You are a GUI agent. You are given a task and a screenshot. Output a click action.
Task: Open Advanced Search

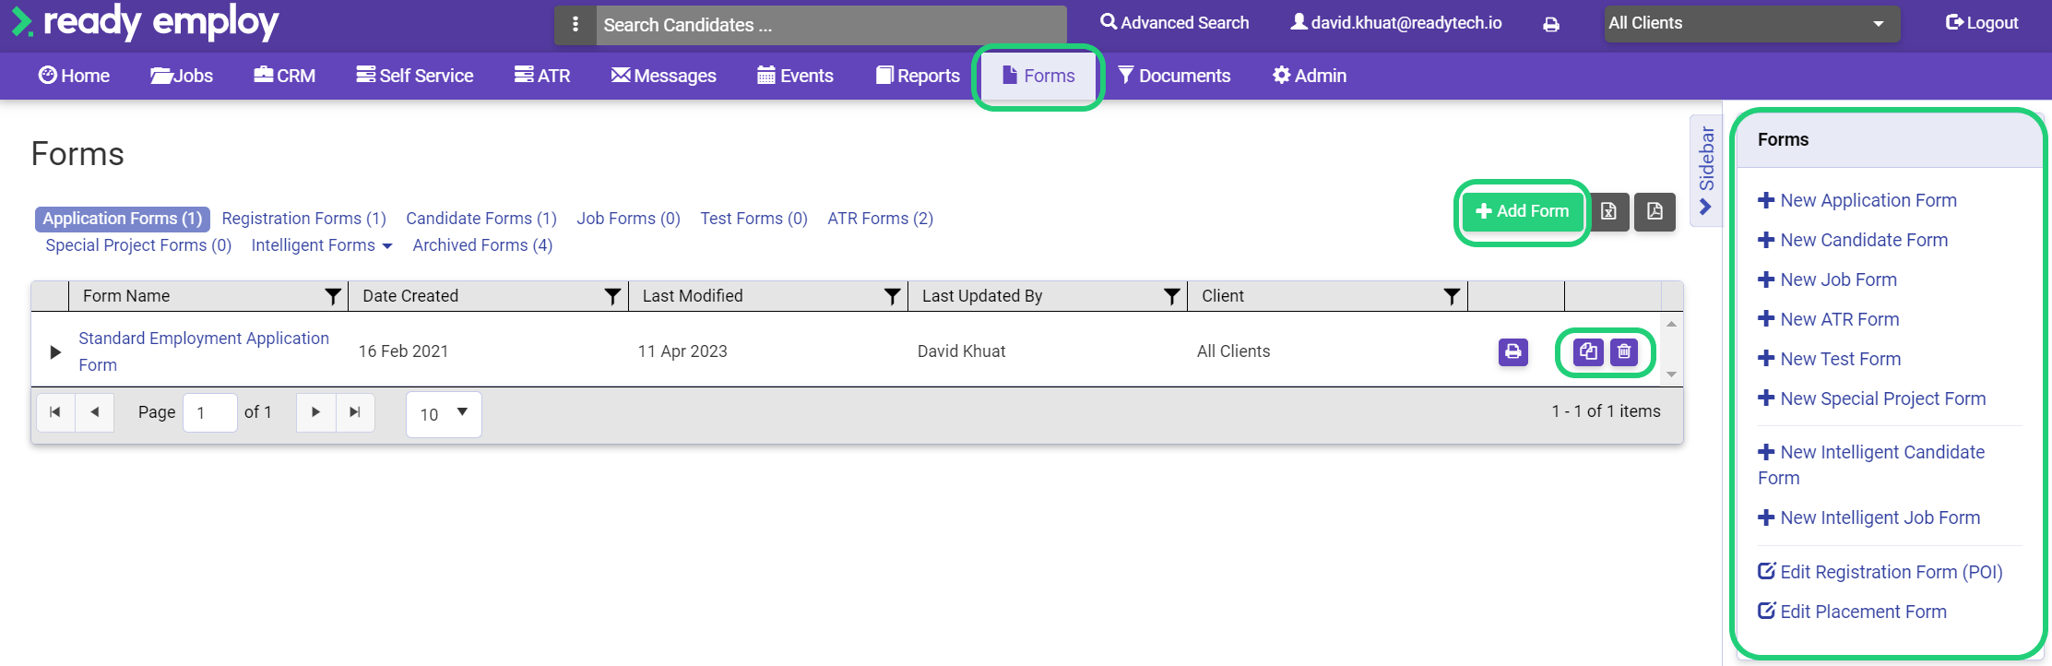click(x=1175, y=23)
